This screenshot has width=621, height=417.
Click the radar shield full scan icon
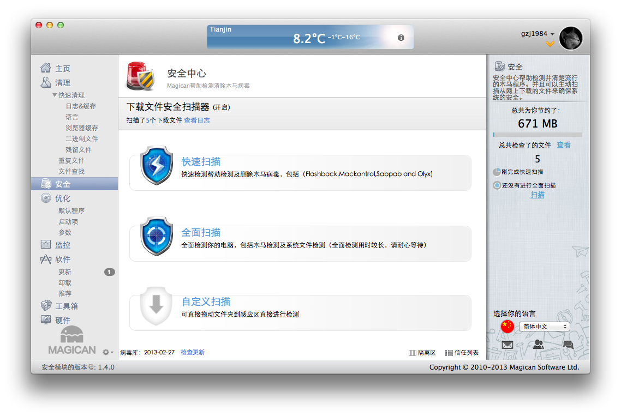157,236
